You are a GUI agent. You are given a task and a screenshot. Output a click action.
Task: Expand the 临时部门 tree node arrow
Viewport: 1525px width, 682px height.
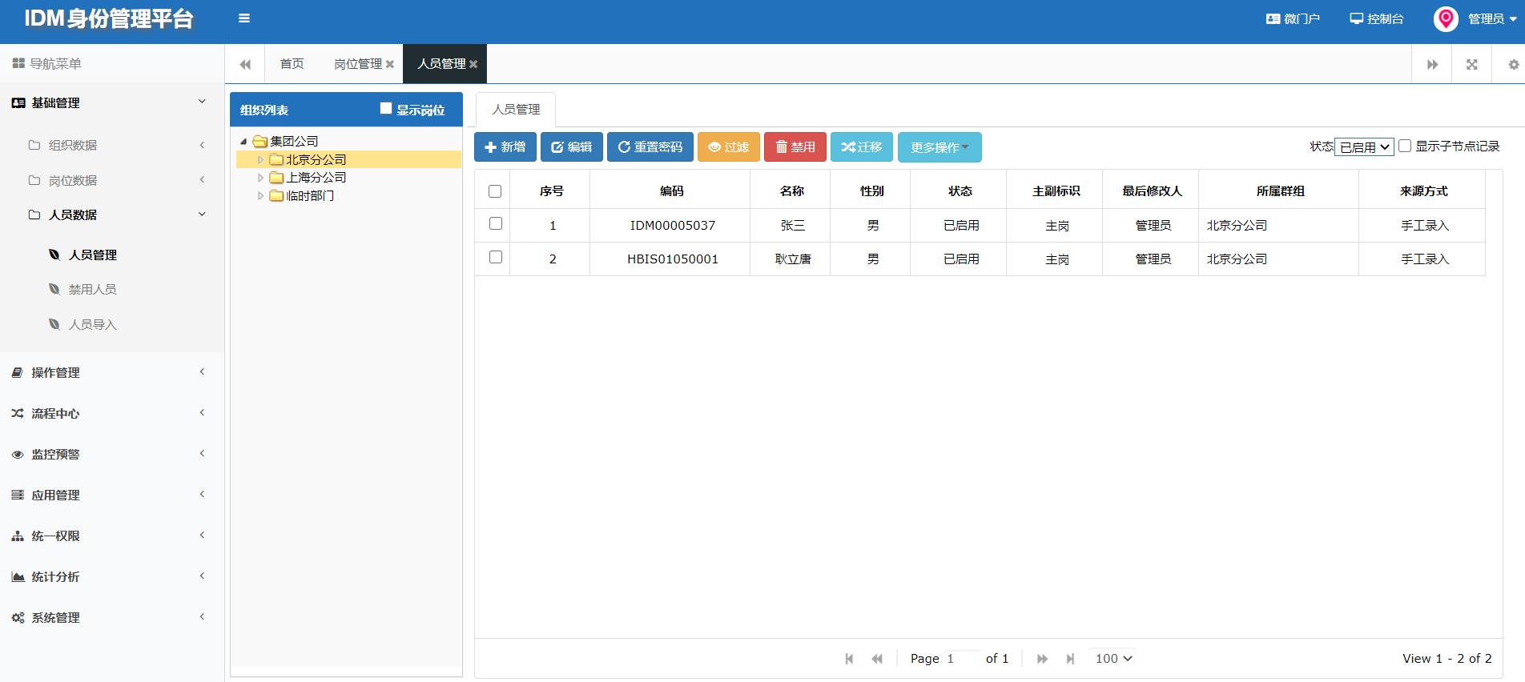(260, 195)
